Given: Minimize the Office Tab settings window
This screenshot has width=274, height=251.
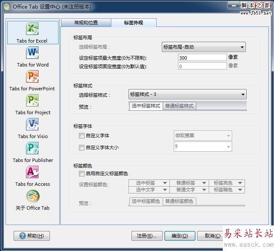Looking at the screenshot, I should click(x=233, y=6).
